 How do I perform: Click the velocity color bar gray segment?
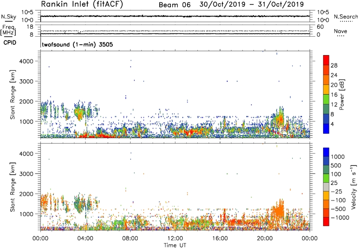coord(326,187)
